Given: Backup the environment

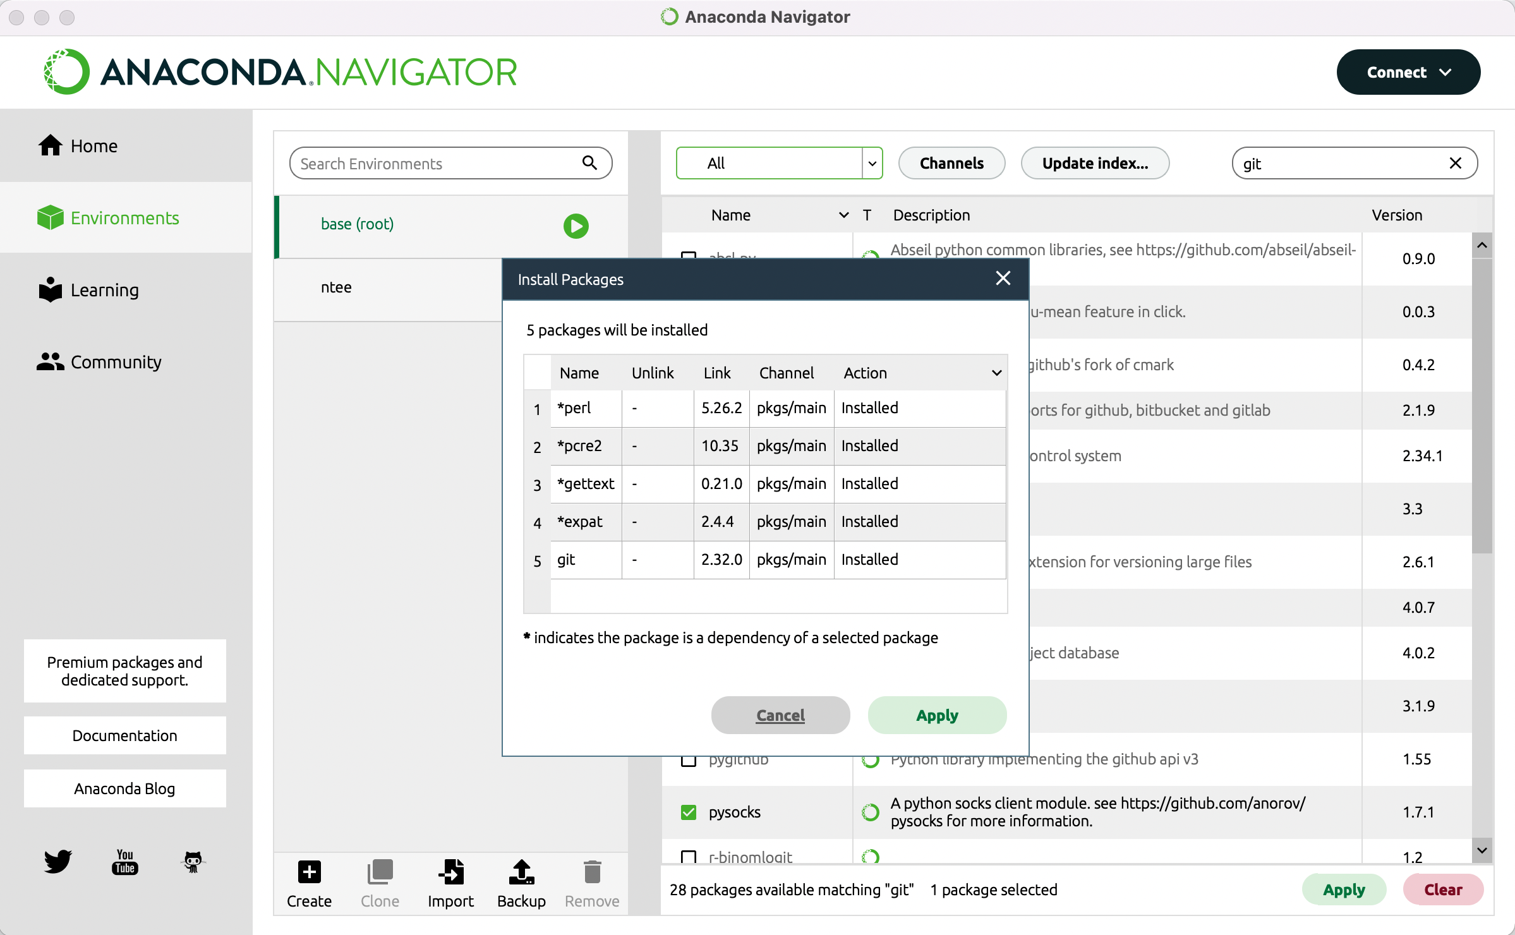Looking at the screenshot, I should point(521,884).
